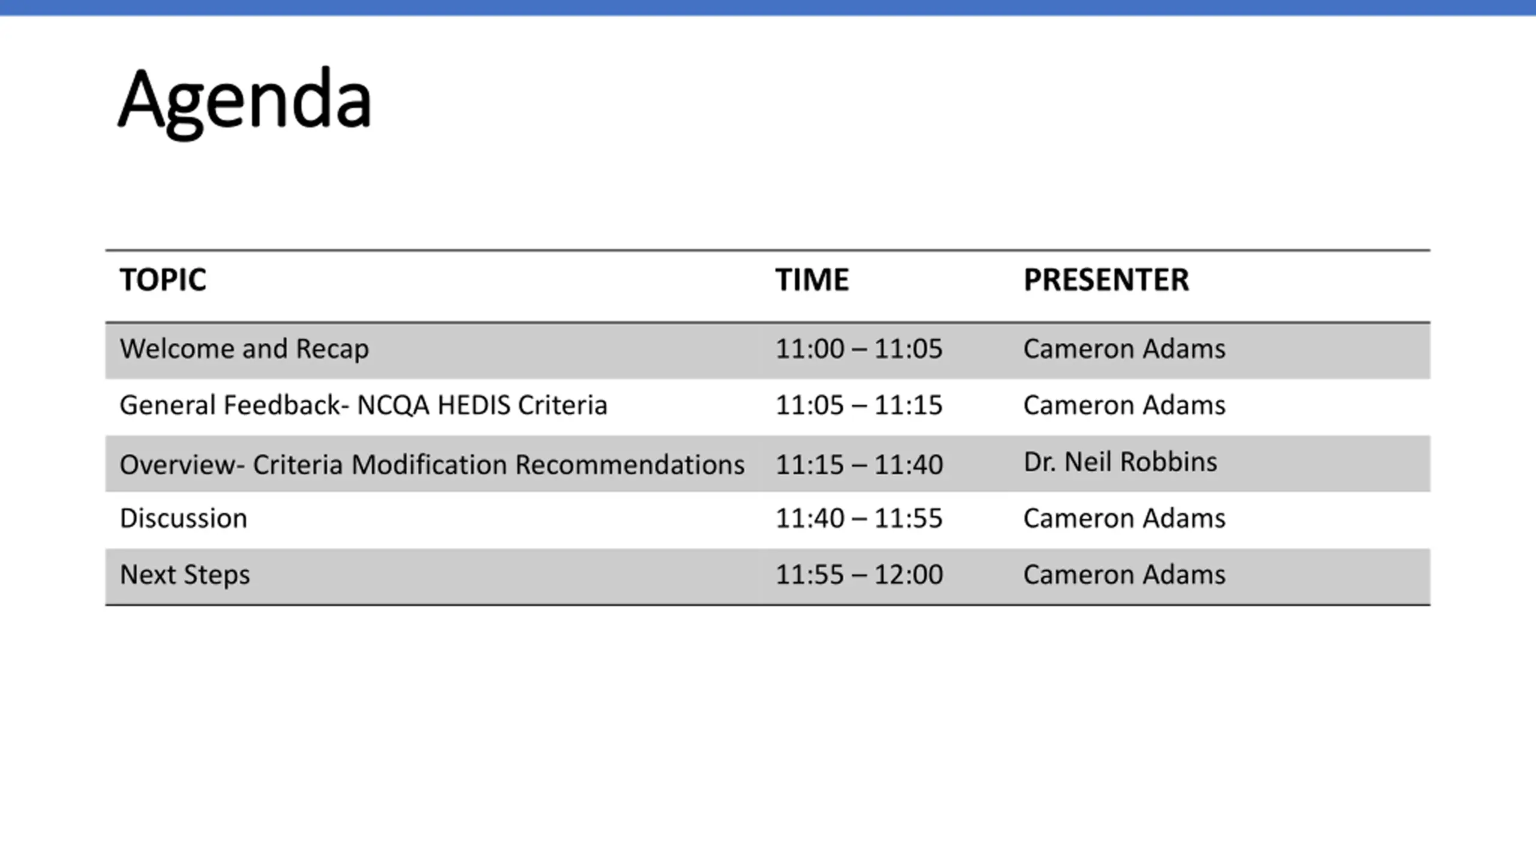Click Overview- Criteria Modification Recommendations cell
1536x864 pixels.
(x=432, y=464)
